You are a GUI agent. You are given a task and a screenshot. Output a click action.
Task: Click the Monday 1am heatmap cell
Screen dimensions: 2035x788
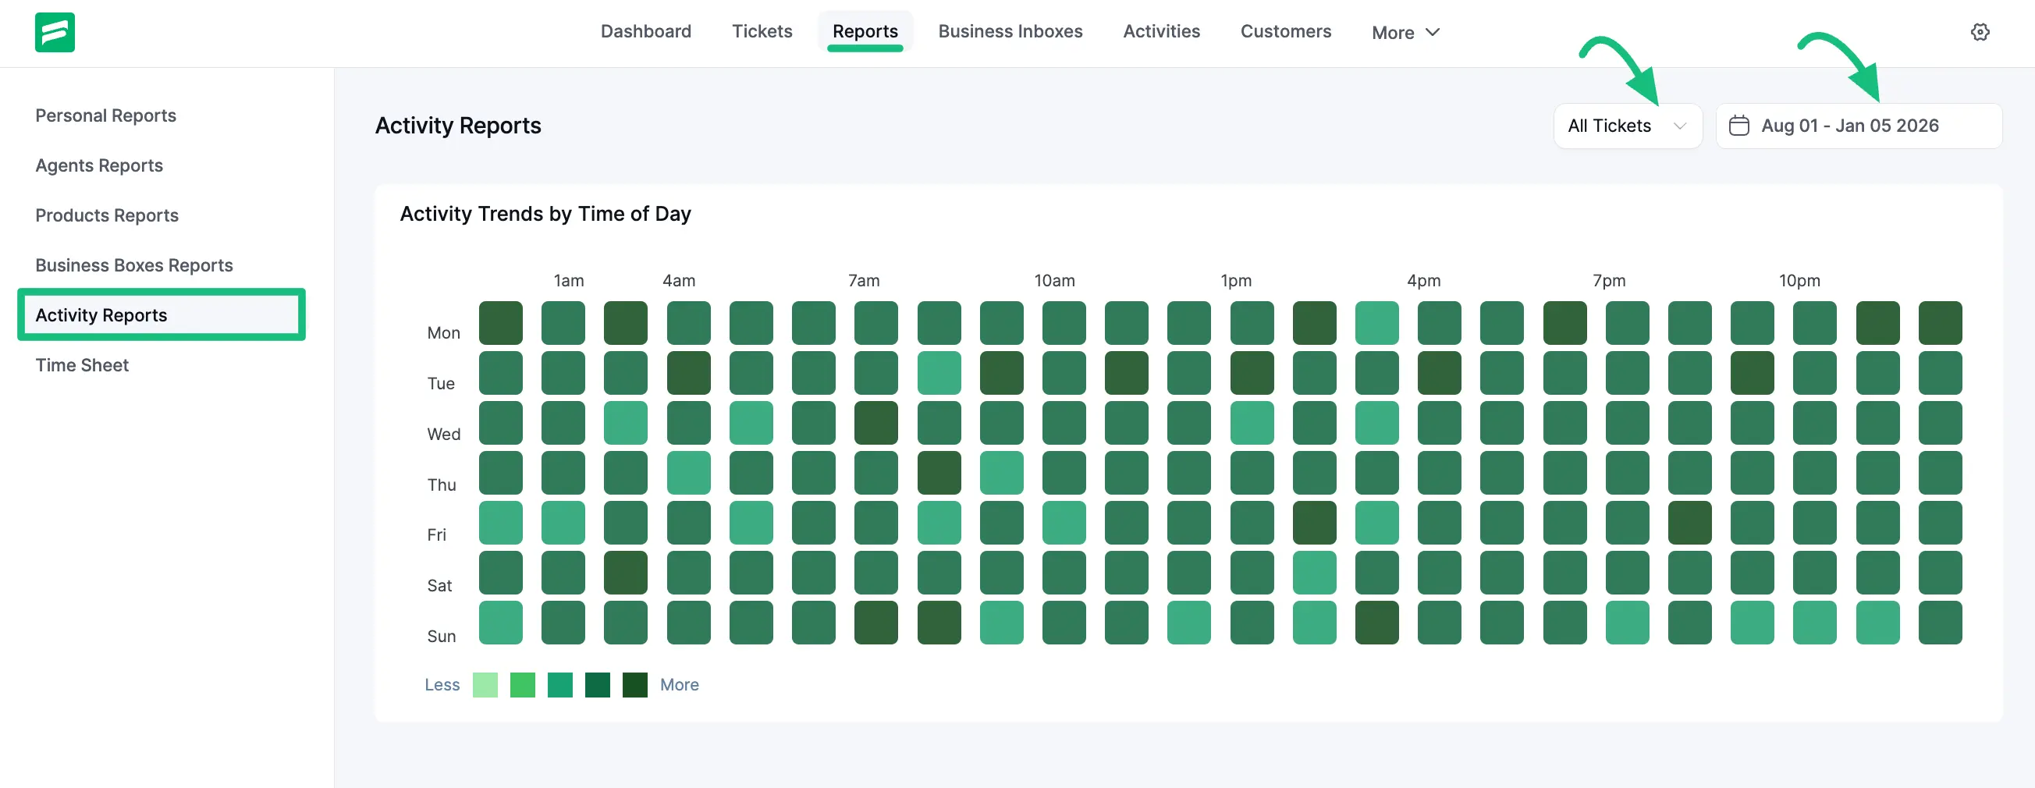click(x=563, y=322)
